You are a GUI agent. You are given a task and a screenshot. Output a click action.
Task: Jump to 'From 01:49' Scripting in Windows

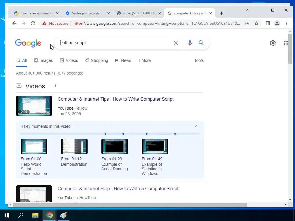coord(152,159)
